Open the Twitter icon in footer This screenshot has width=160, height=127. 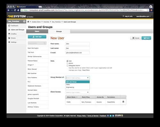(x=110, y=116)
